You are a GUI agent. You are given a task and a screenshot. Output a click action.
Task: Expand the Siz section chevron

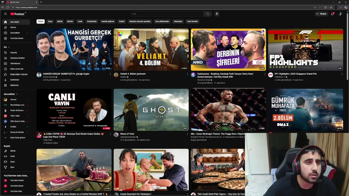point(9,47)
